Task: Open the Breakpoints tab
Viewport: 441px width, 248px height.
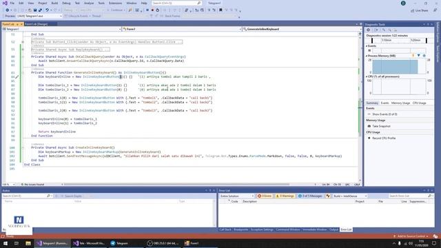Action: [240, 229]
